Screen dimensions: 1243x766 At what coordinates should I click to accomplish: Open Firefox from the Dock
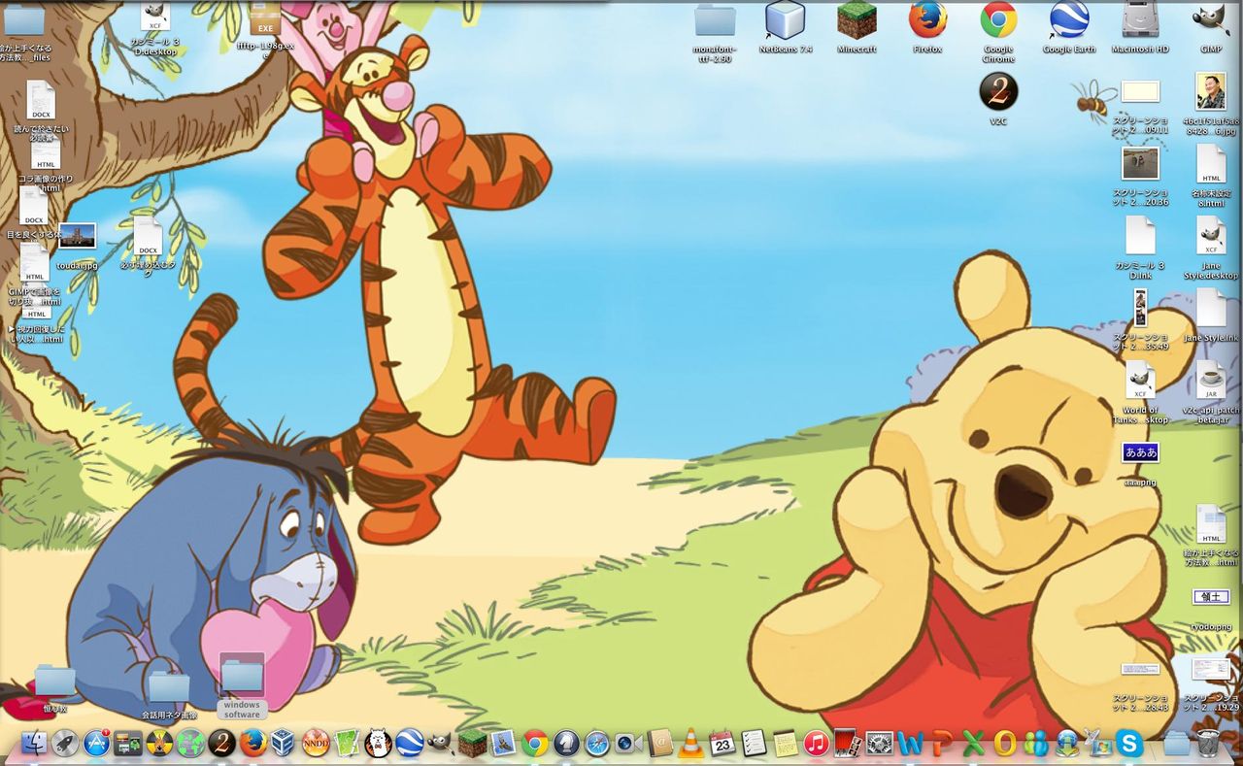coord(253,745)
